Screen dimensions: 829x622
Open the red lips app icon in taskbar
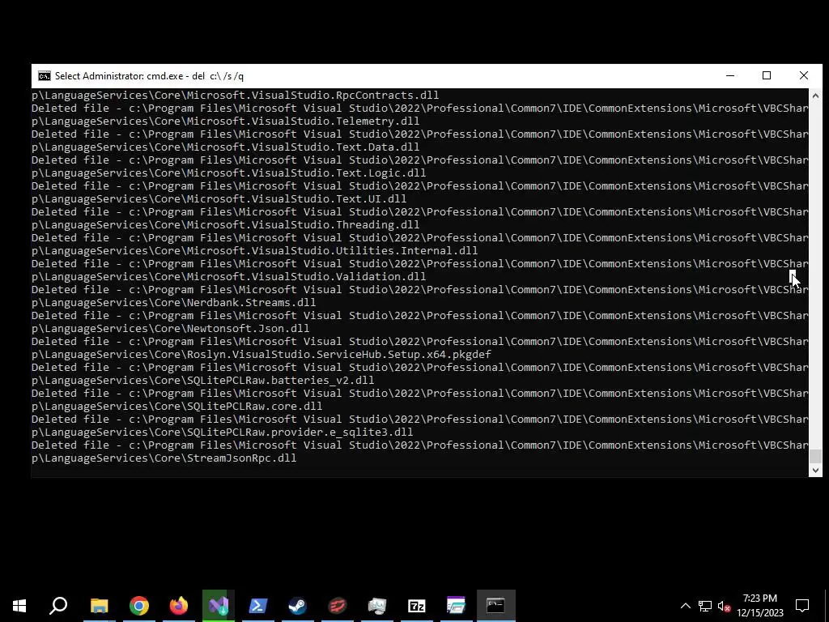(x=338, y=606)
